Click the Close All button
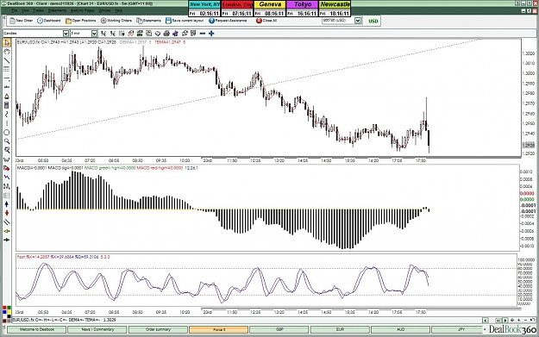539x337 pixels. (x=266, y=21)
